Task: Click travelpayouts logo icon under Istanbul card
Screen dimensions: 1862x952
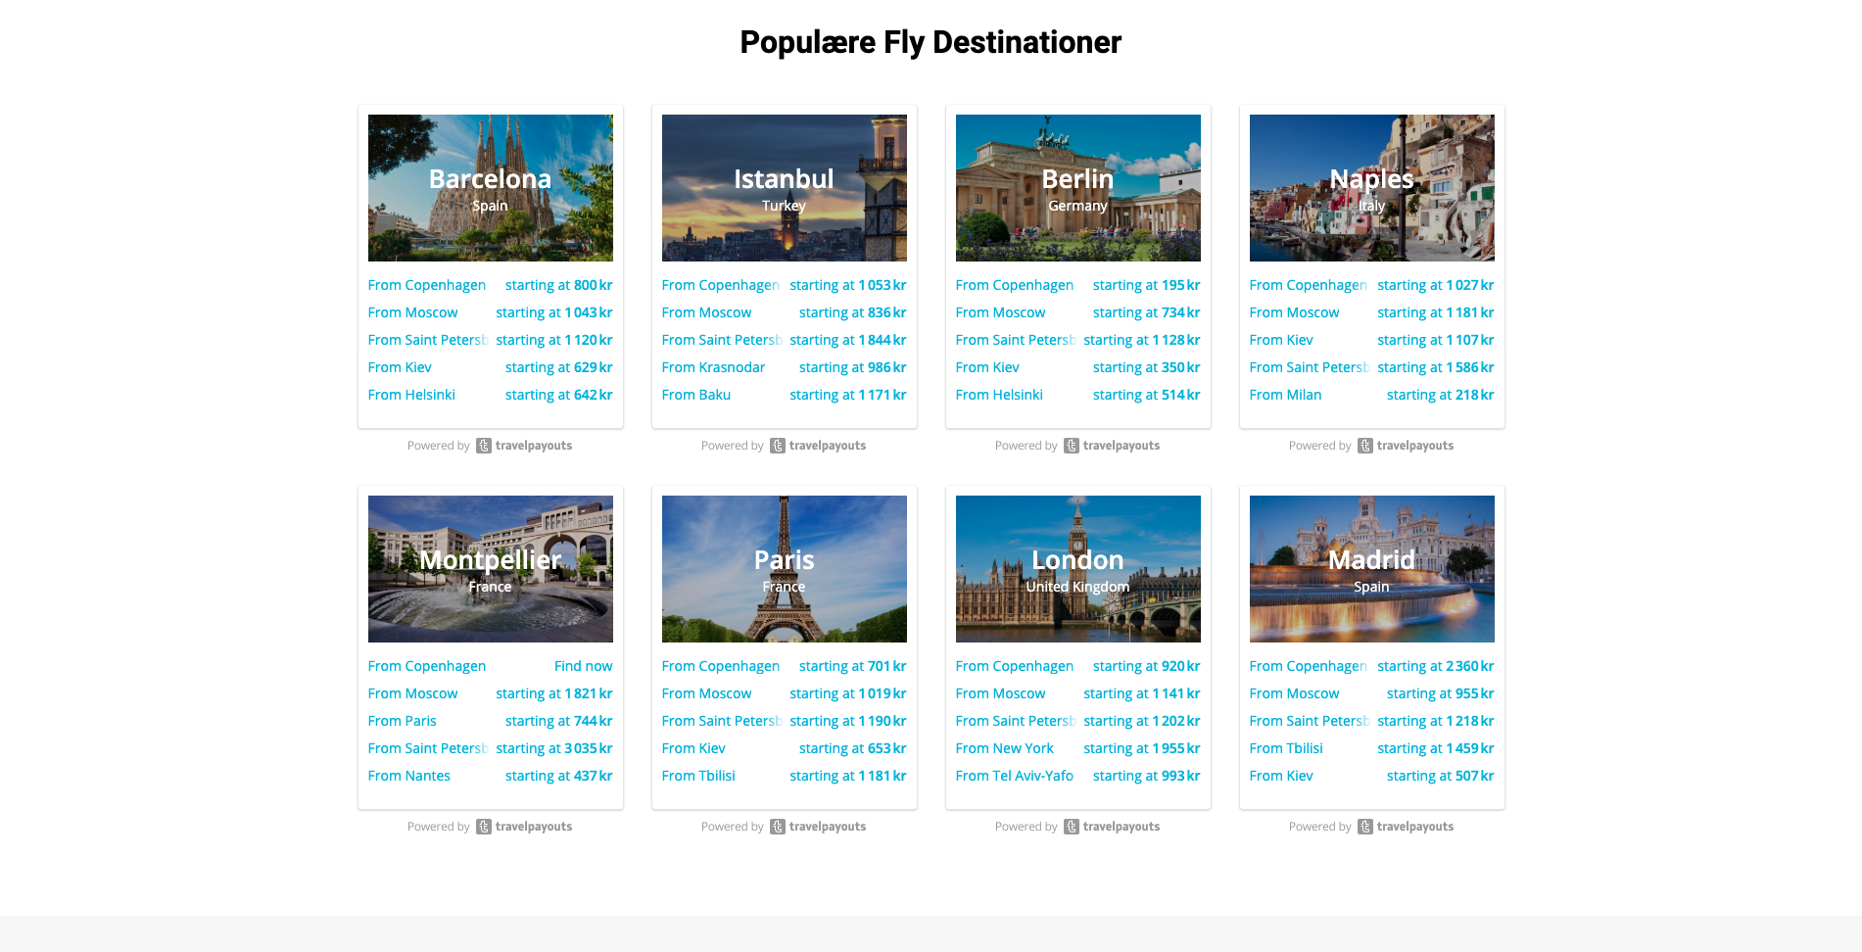Action: point(778,446)
